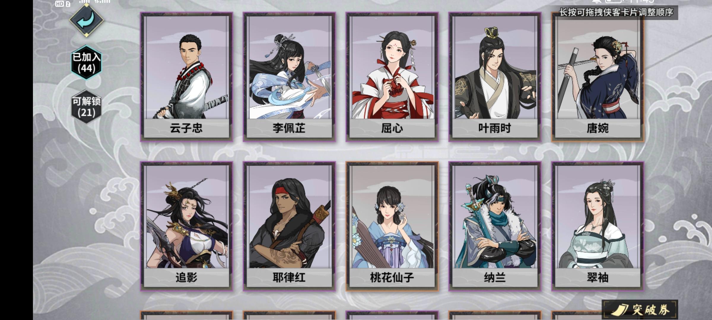The width and height of the screenshot is (712, 320).
Task: Open the 追影 character card
Action: point(186,226)
